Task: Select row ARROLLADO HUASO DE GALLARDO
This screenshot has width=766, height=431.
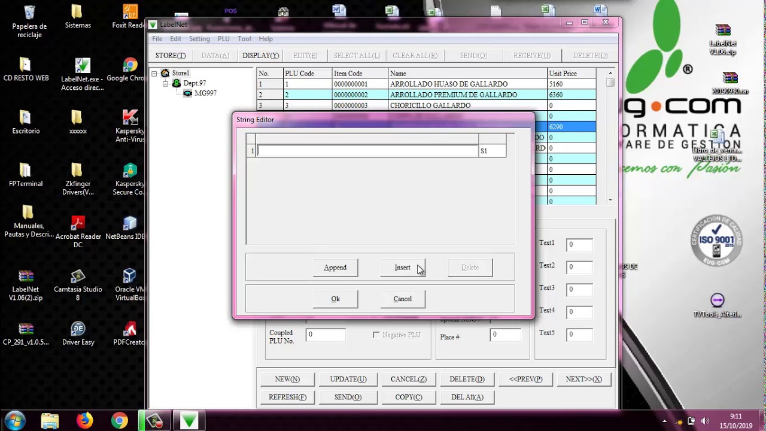Action: (x=426, y=84)
